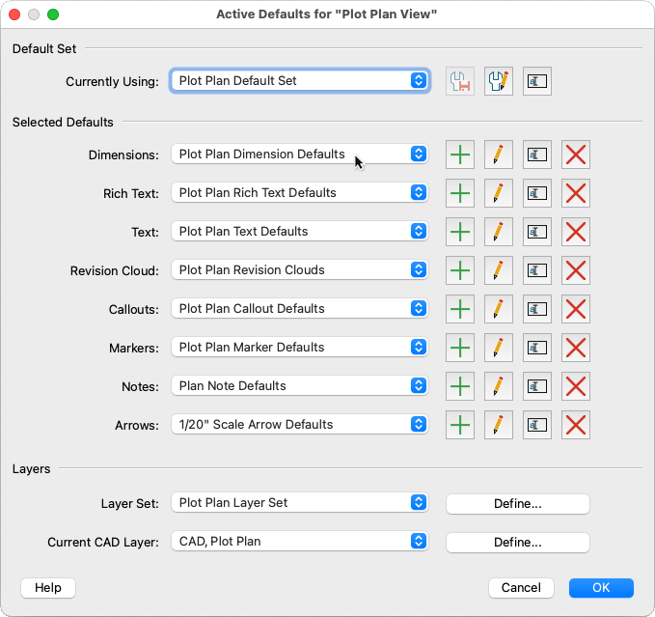
Task: Add new Arrows default
Action: (460, 425)
